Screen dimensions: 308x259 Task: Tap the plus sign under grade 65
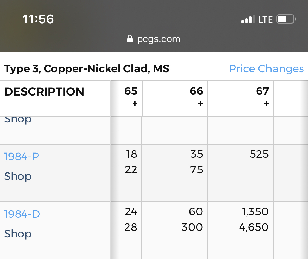[134, 104]
